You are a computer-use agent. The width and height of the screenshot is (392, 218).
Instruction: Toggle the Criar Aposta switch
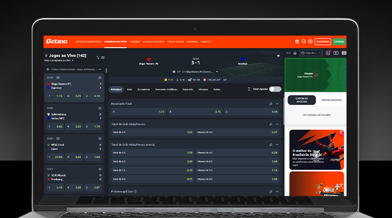point(275,89)
